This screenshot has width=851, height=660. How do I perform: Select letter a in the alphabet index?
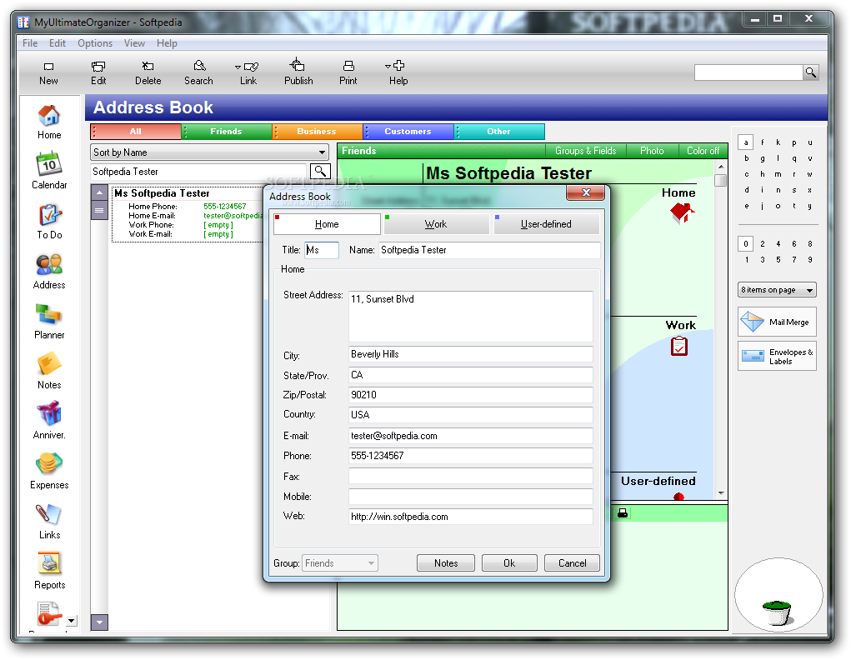pos(746,142)
